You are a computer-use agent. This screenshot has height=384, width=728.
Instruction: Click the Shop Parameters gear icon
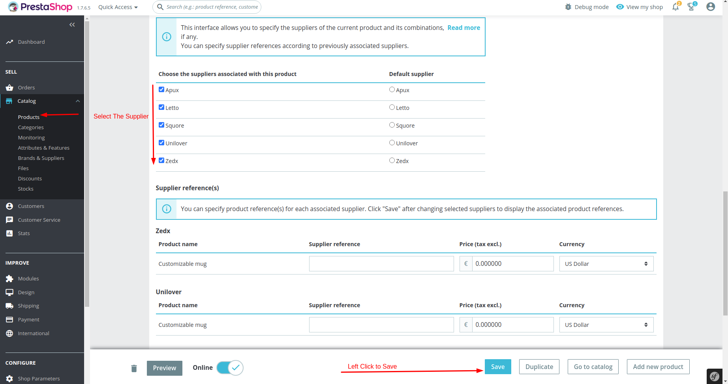click(9, 378)
